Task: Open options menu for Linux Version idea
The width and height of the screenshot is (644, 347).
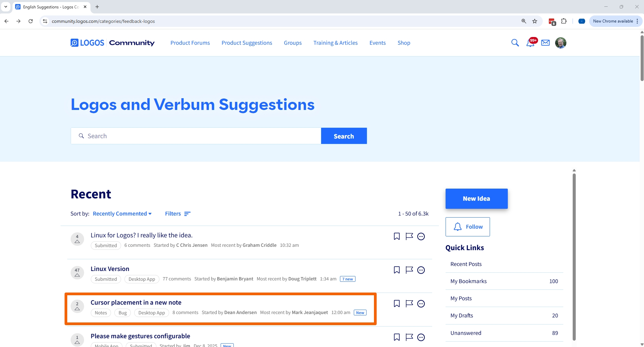Action: pyautogui.click(x=421, y=270)
